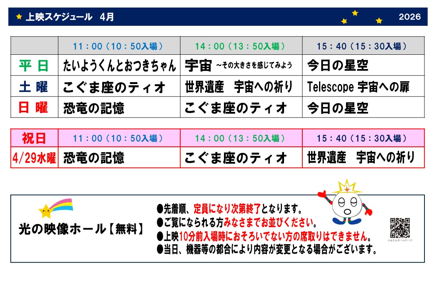Click たいようくんとおつきちゃん program title
Viewport: 436px width, 300px height.
(x=119, y=65)
